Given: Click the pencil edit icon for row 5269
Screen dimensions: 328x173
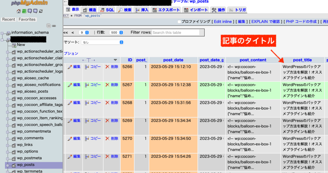Looking at the screenshot, I should tap(70, 121).
